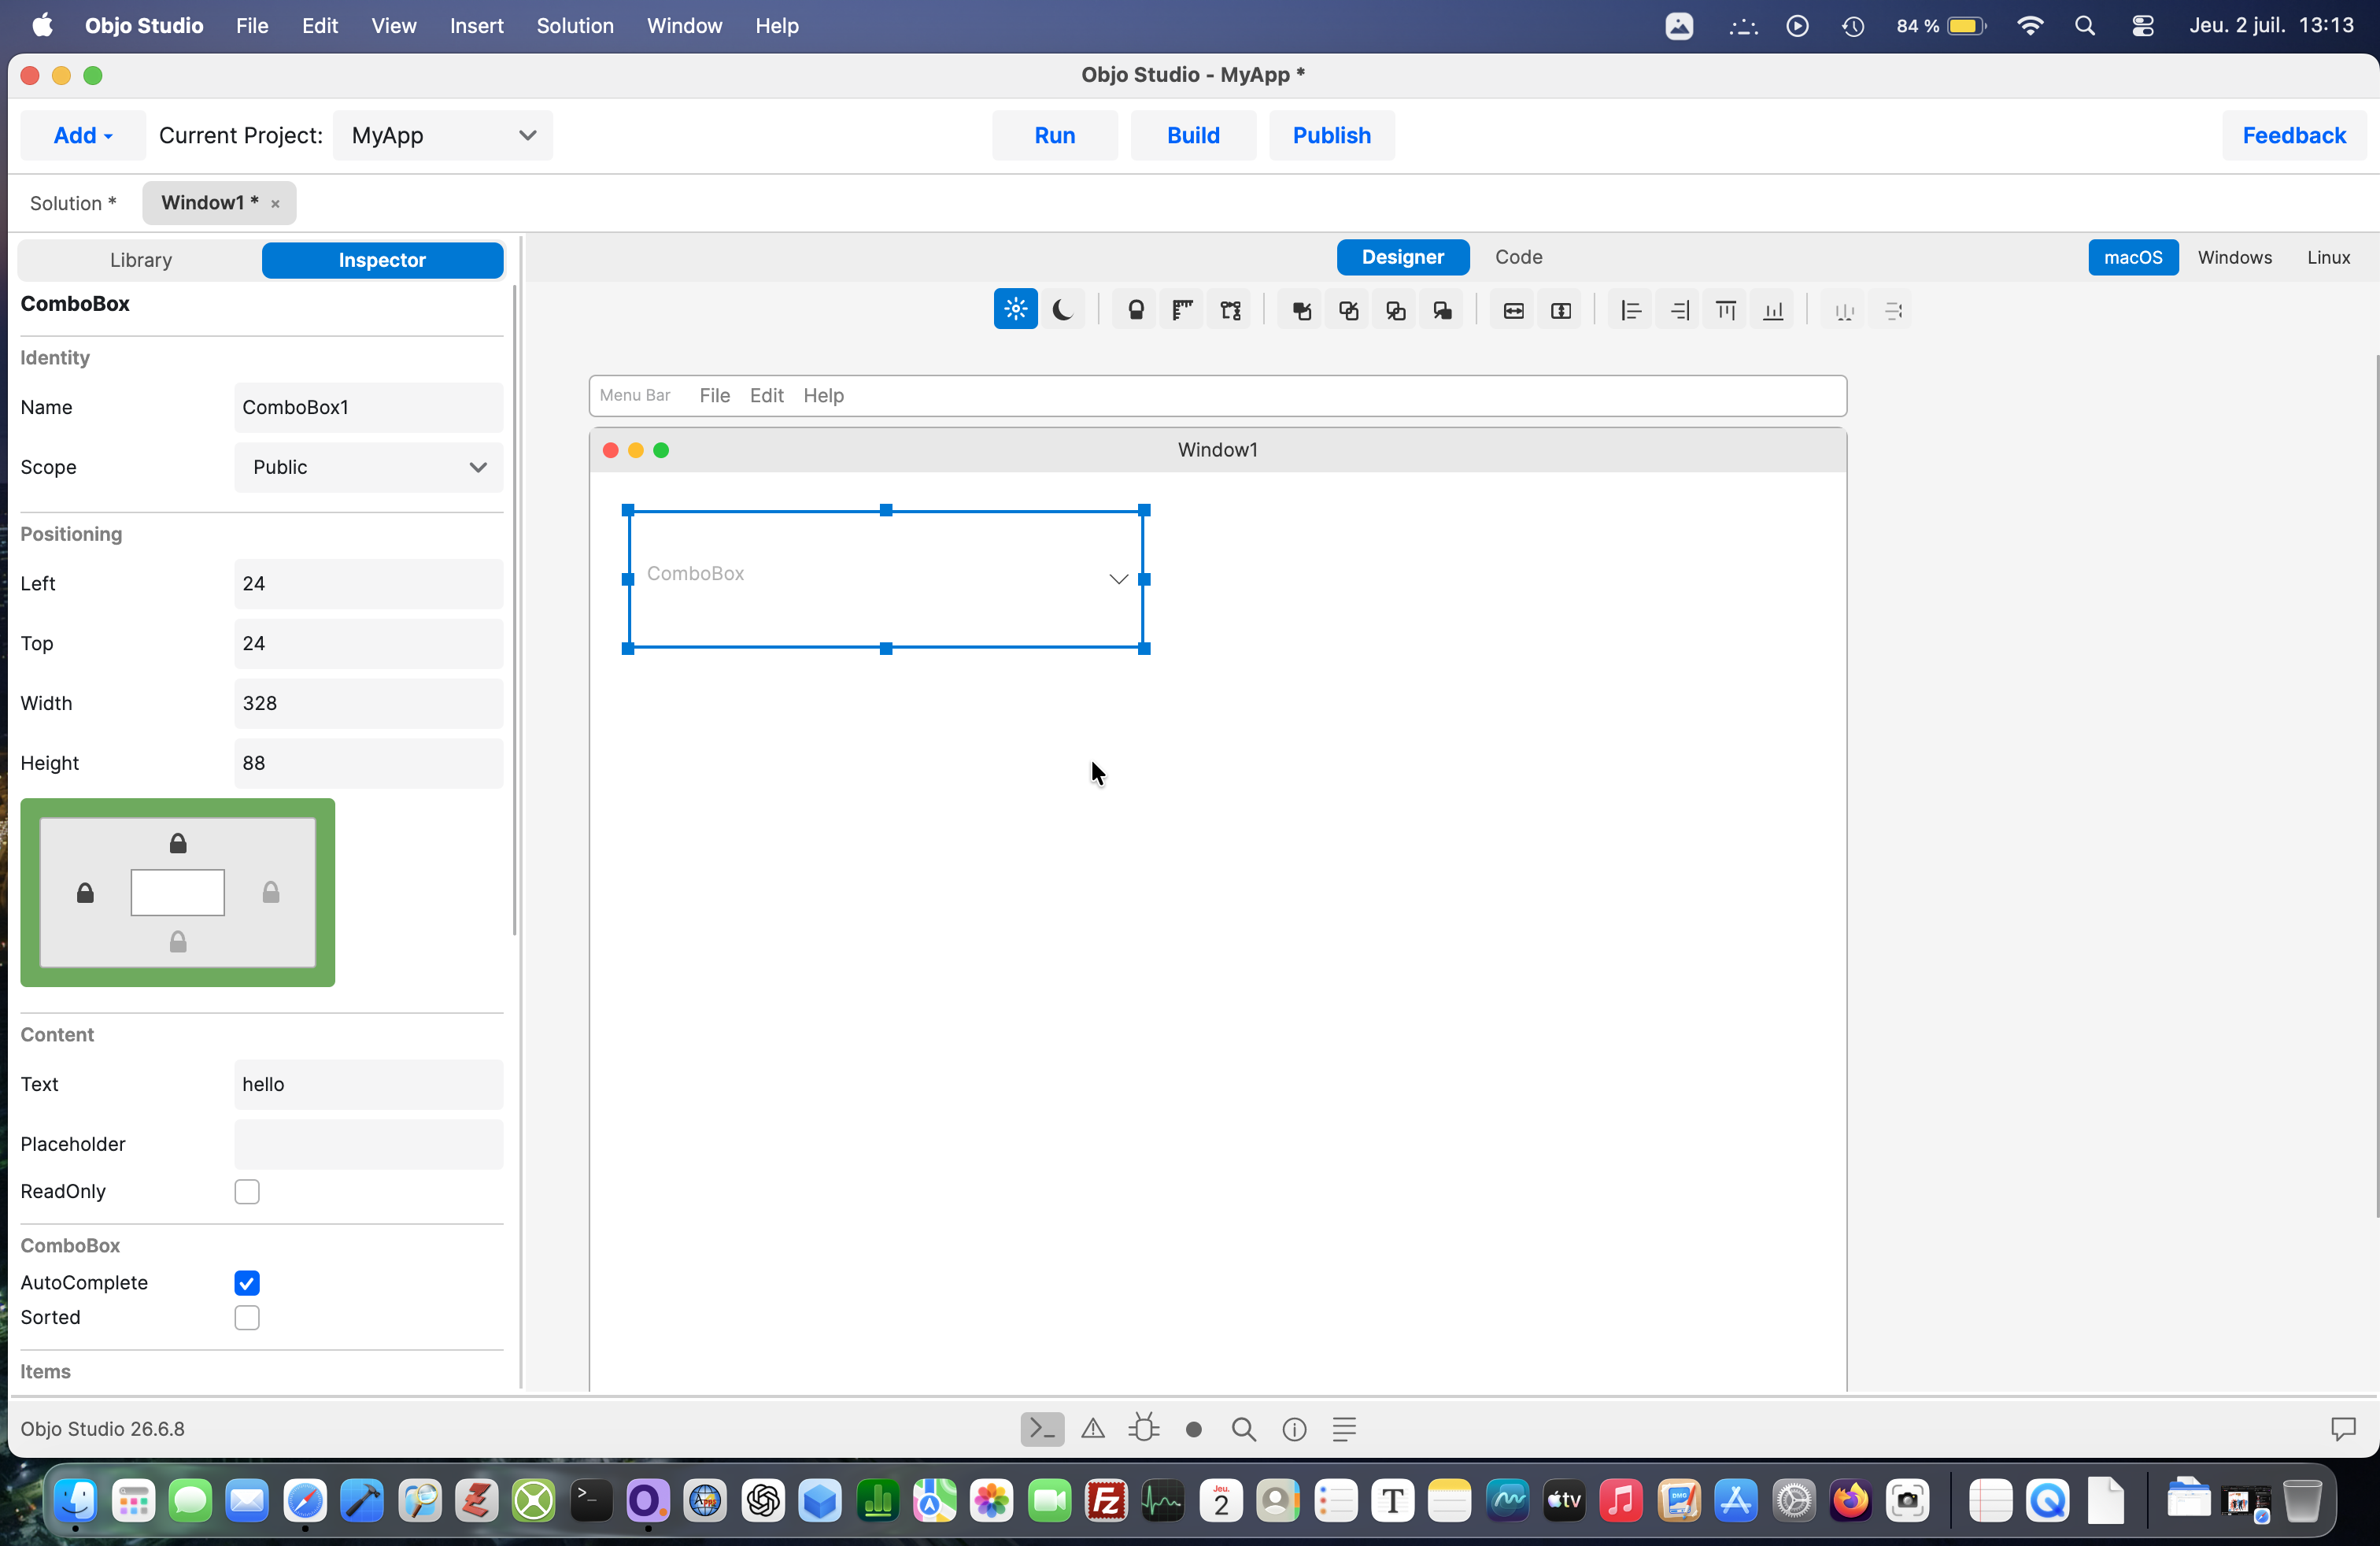This screenshot has height=1546, width=2380.
Task: Show warnings triangle panel in status bar
Action: (1093, 1428)
